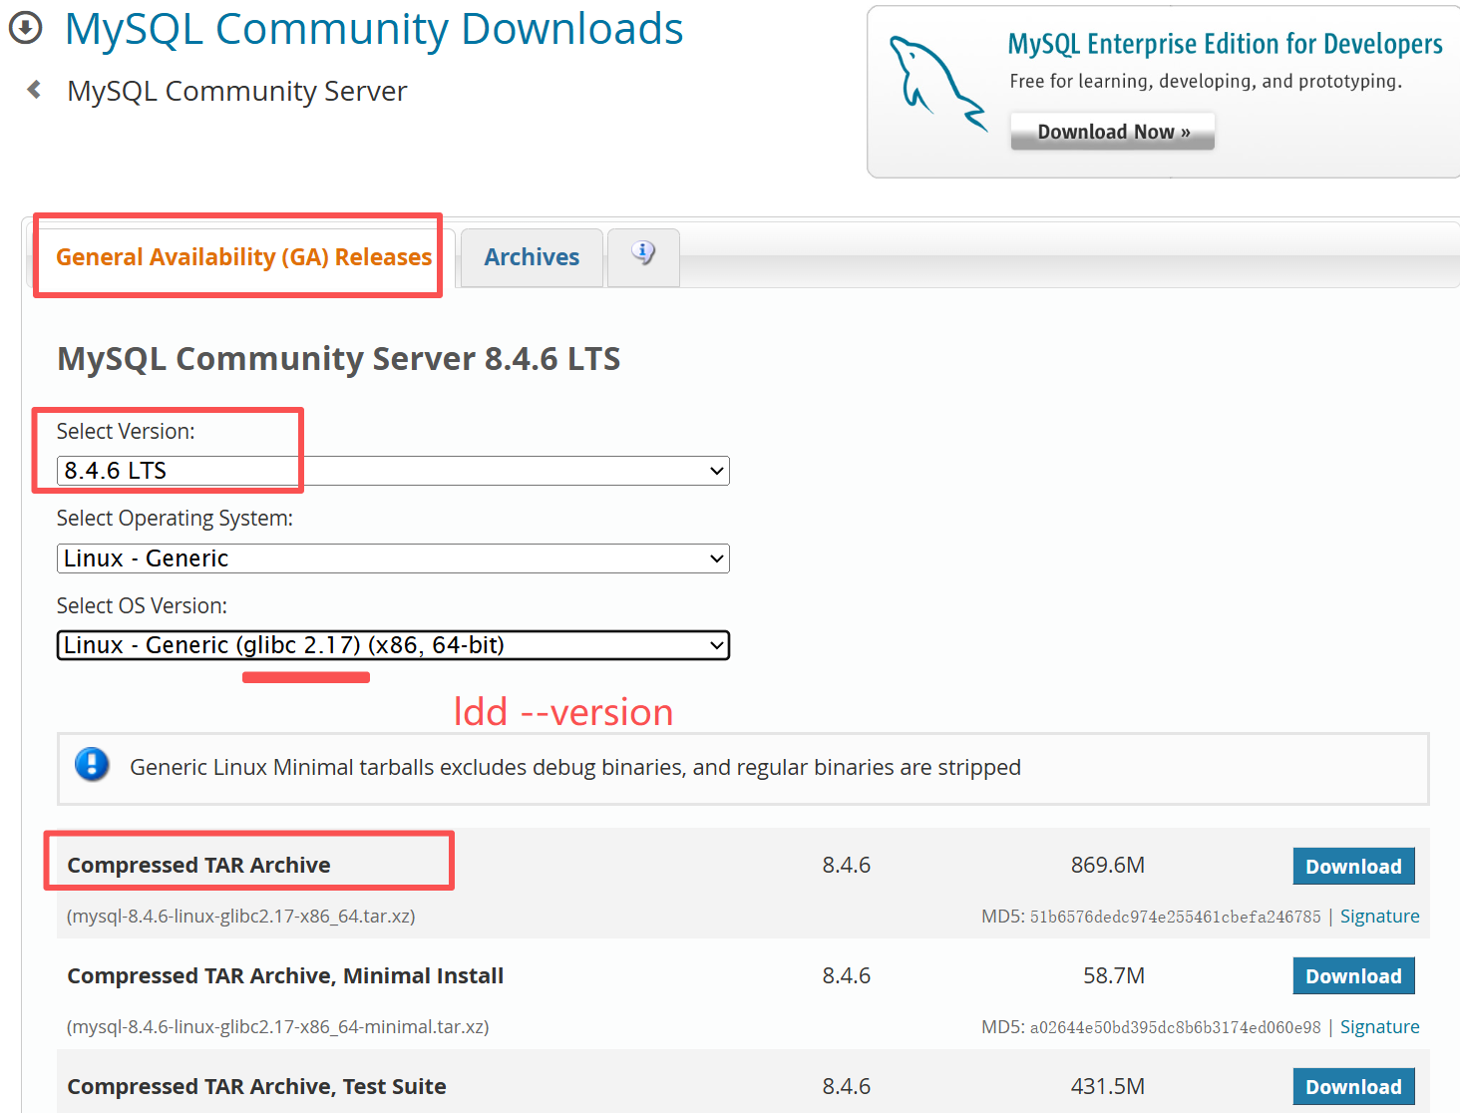This screenshot has width=1460, height=1113.
Task: Click MD5 value 51b6576dedc974e255461cbefa246785
Action: (1175, 917)
